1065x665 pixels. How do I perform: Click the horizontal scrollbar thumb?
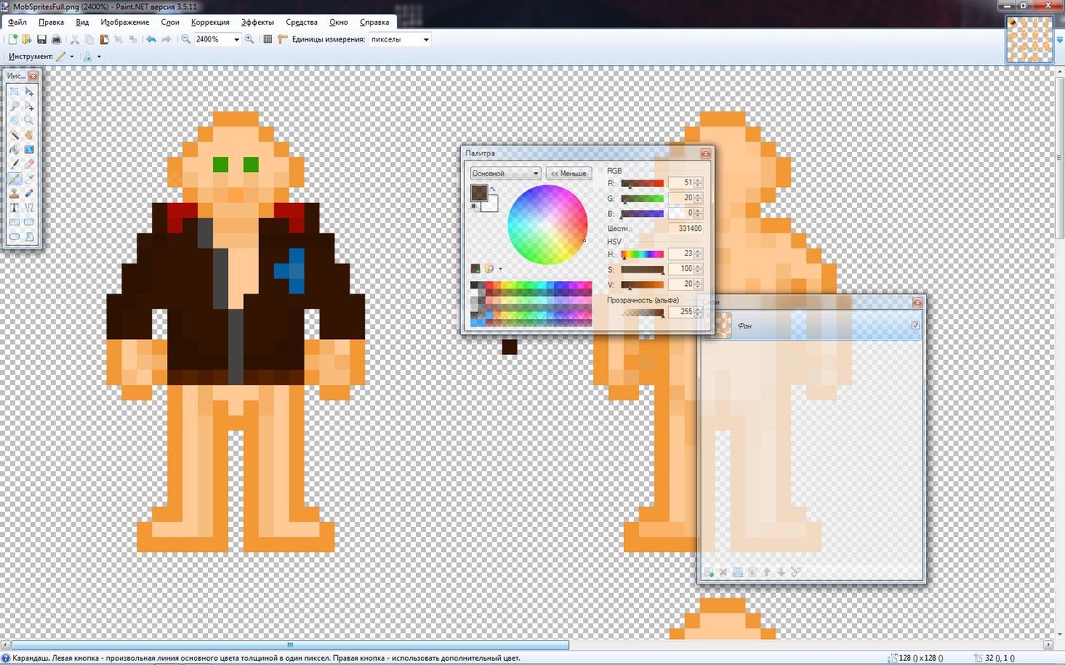coord(290,645)
